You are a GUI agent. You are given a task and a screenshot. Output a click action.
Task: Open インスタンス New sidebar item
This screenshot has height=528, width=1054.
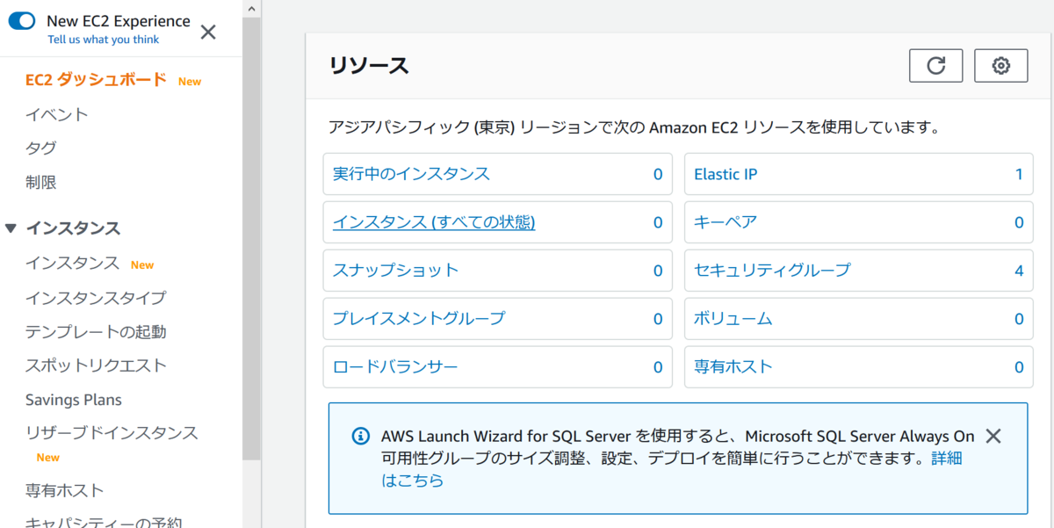pos(73,263)
